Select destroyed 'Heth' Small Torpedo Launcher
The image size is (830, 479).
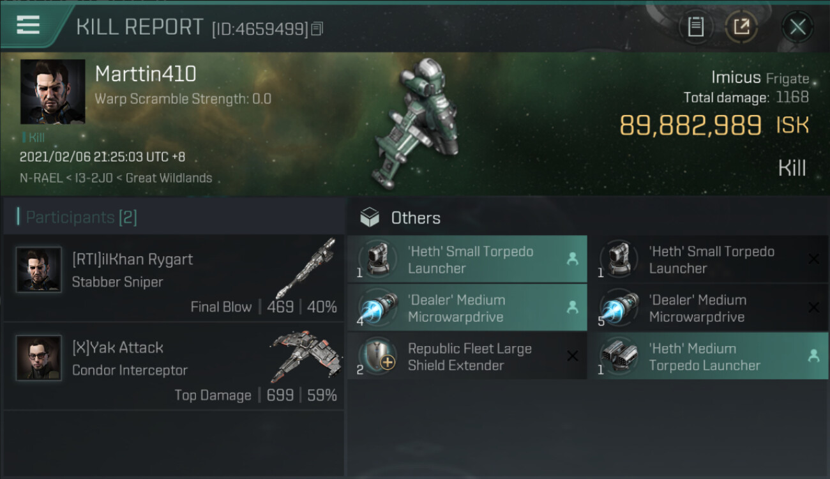tap(709, 259)
